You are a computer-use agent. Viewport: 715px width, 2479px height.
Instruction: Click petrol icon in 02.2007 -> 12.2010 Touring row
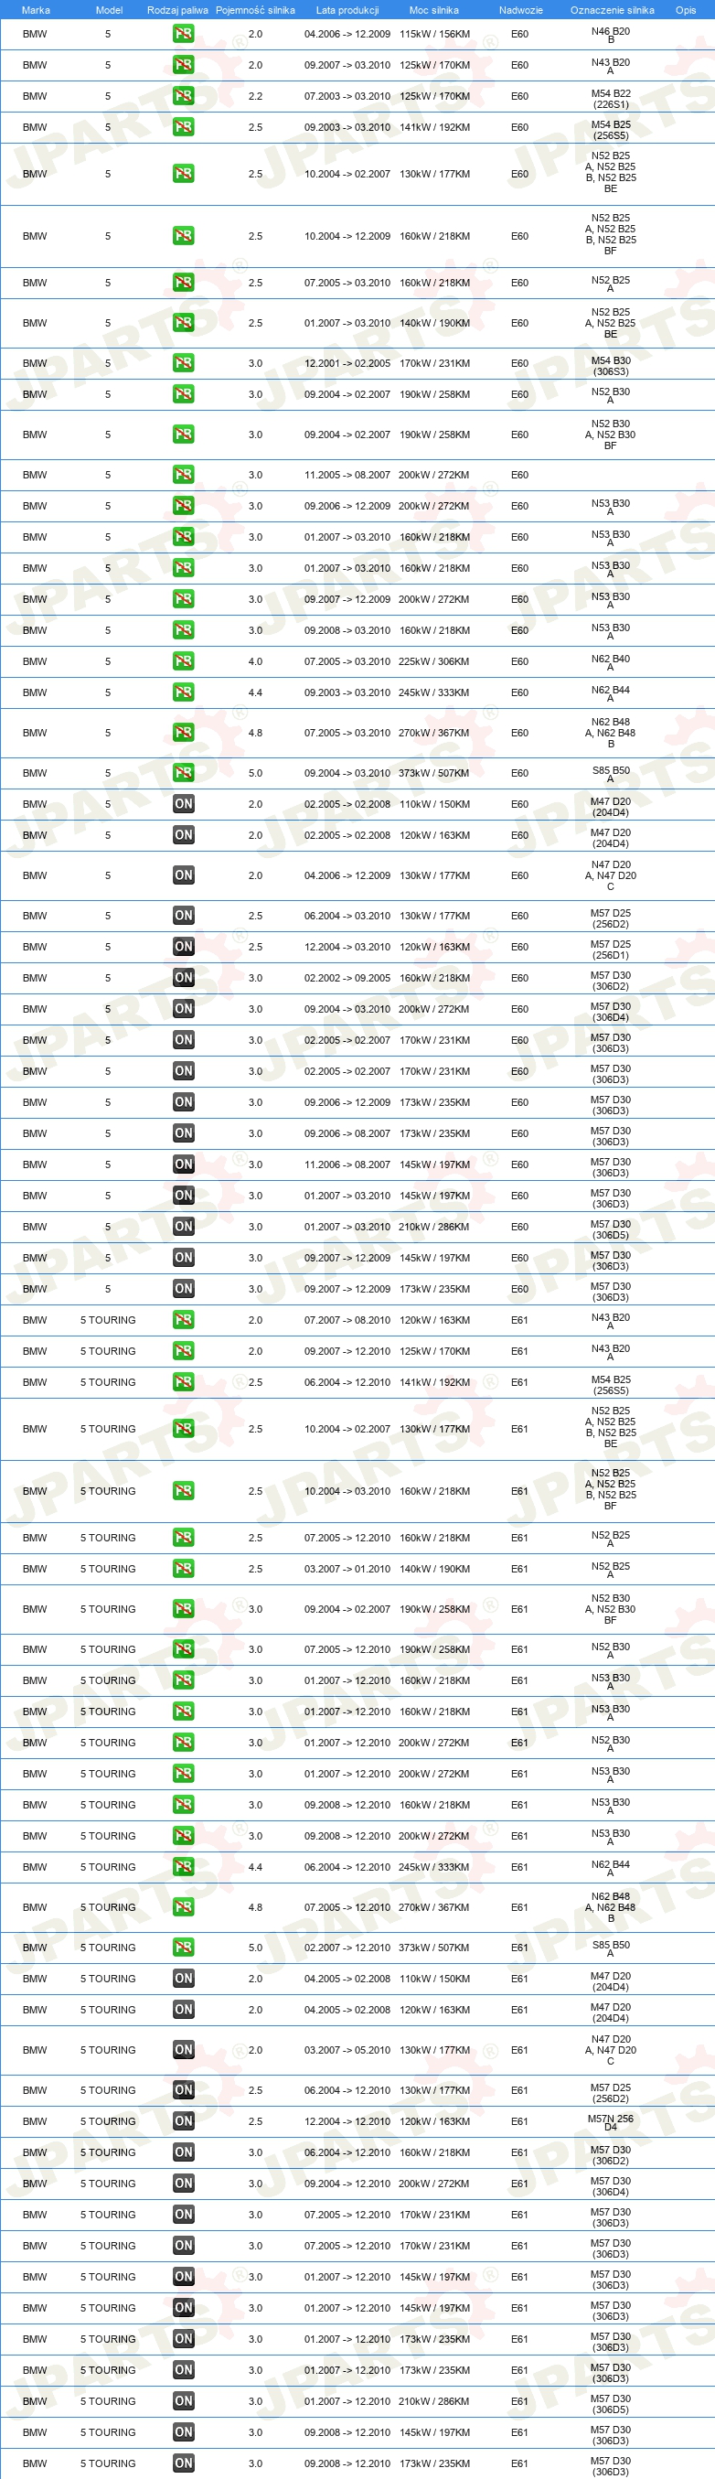(183, 1947)
